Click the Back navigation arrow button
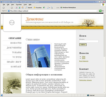 (x=3, y=8)
